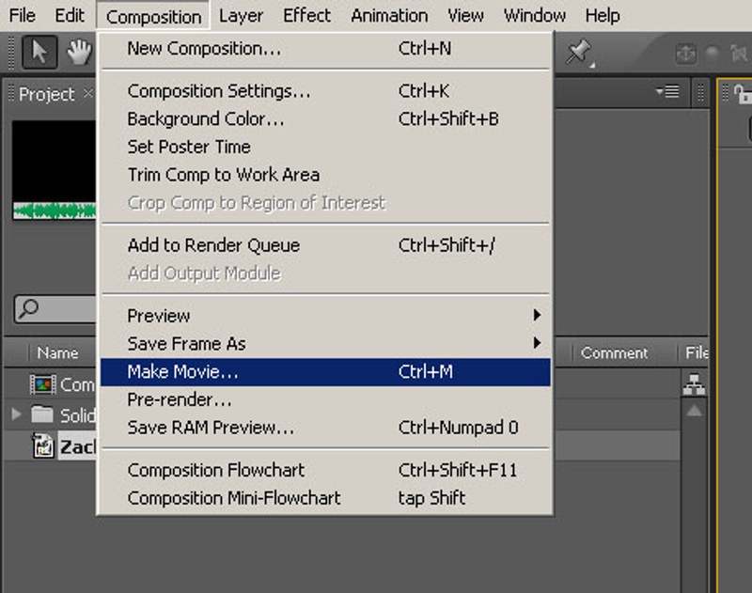Select Add to Render Queue
This screenshot has width=752, height=593.
point(213,245)
